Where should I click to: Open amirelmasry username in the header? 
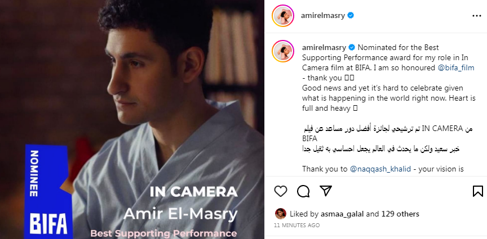click(323, 16)
